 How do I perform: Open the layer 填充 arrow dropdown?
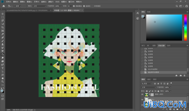point(171,91)
